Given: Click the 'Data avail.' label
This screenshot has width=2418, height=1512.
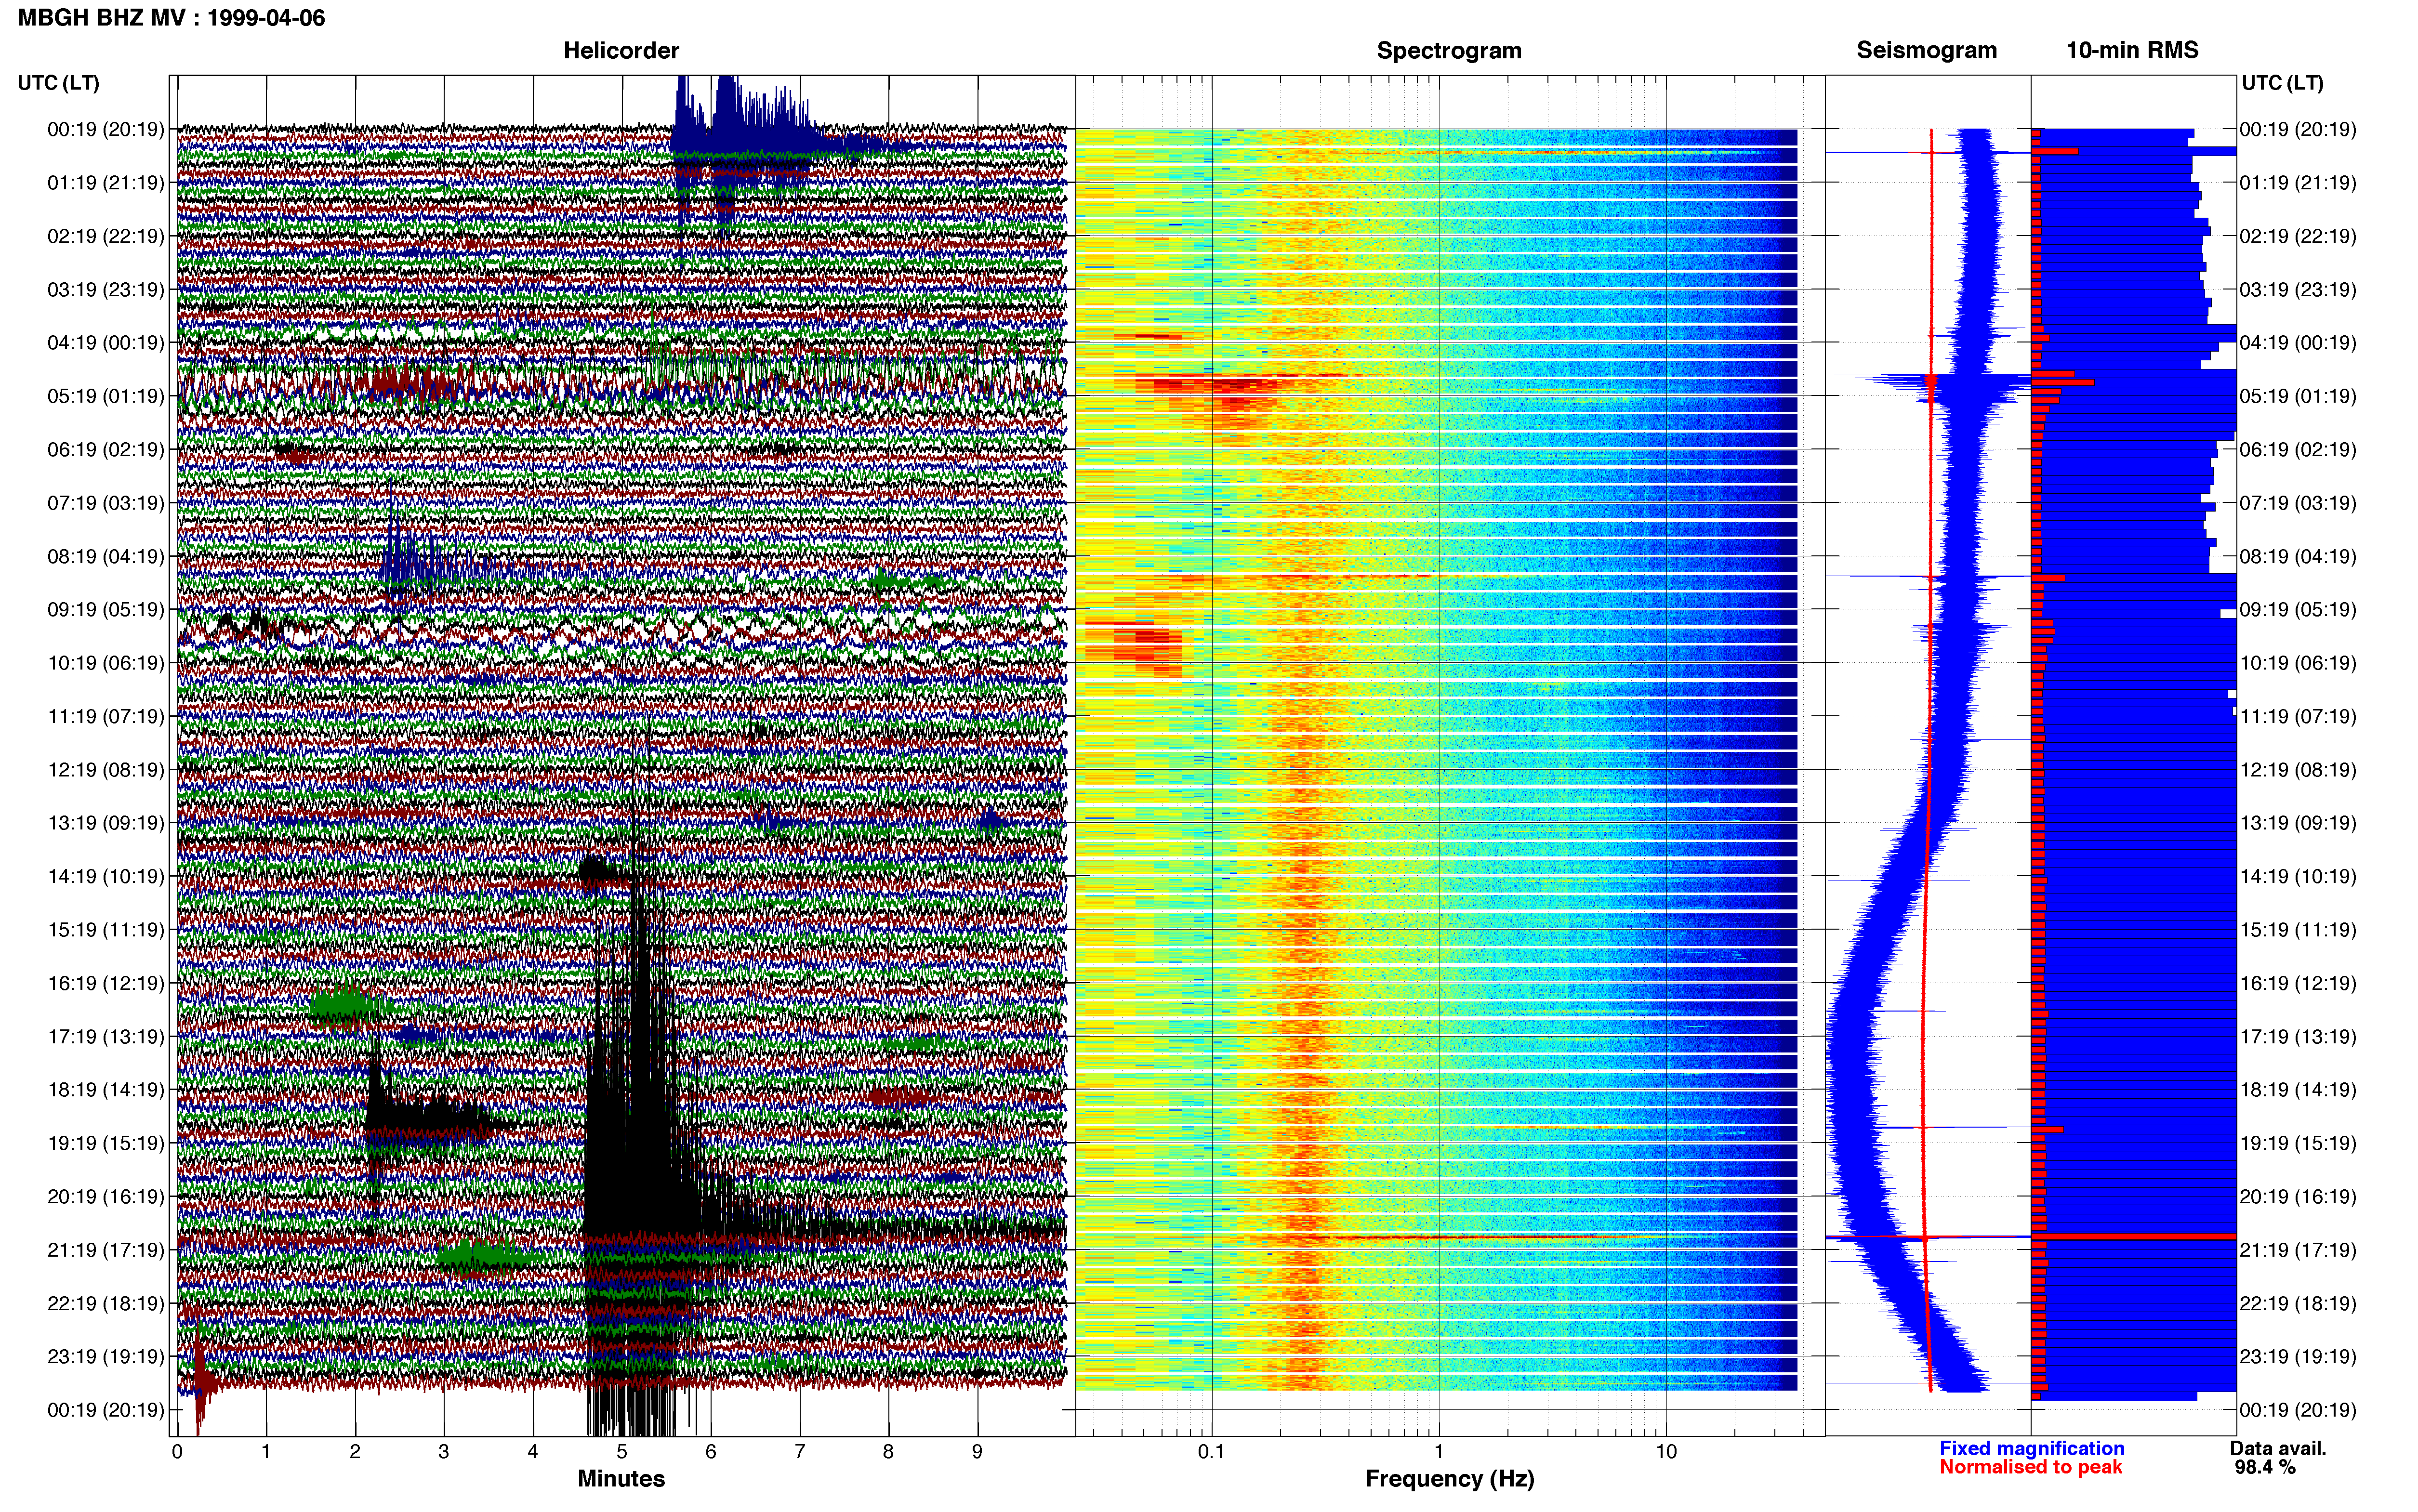Looking at the screenshot, I should tap(2278, 1448).
